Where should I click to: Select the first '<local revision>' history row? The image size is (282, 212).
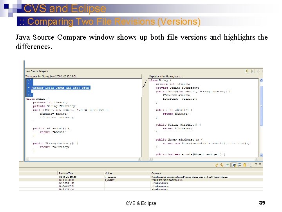[141, 183]
